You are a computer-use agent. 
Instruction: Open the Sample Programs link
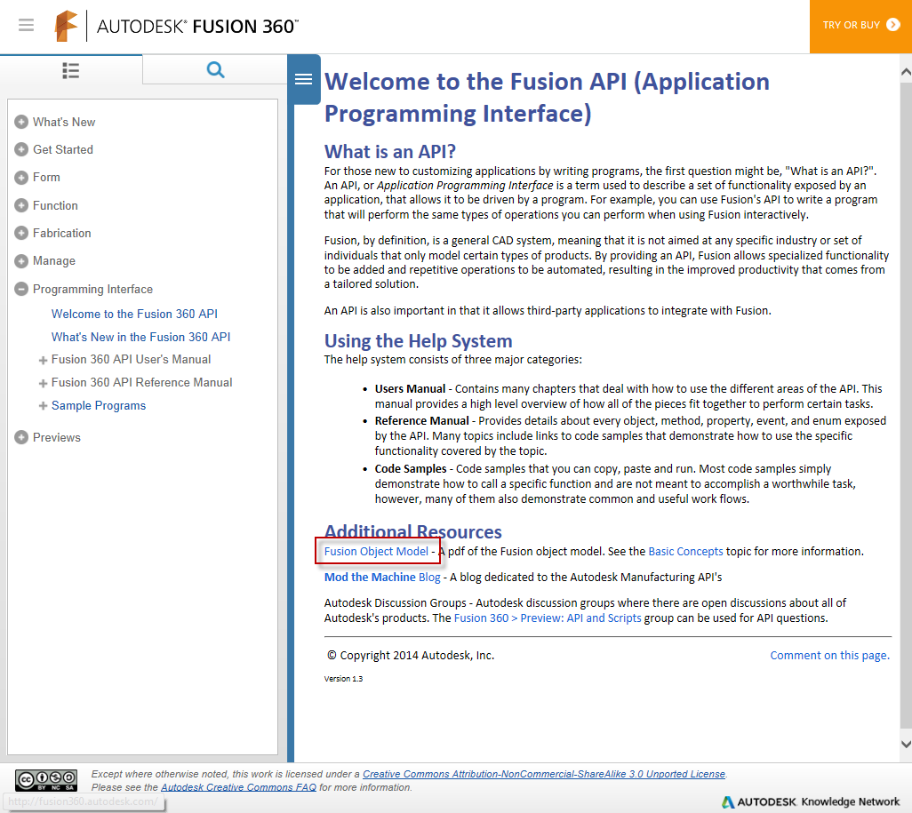pyautogui.click(x=99, y=406)
